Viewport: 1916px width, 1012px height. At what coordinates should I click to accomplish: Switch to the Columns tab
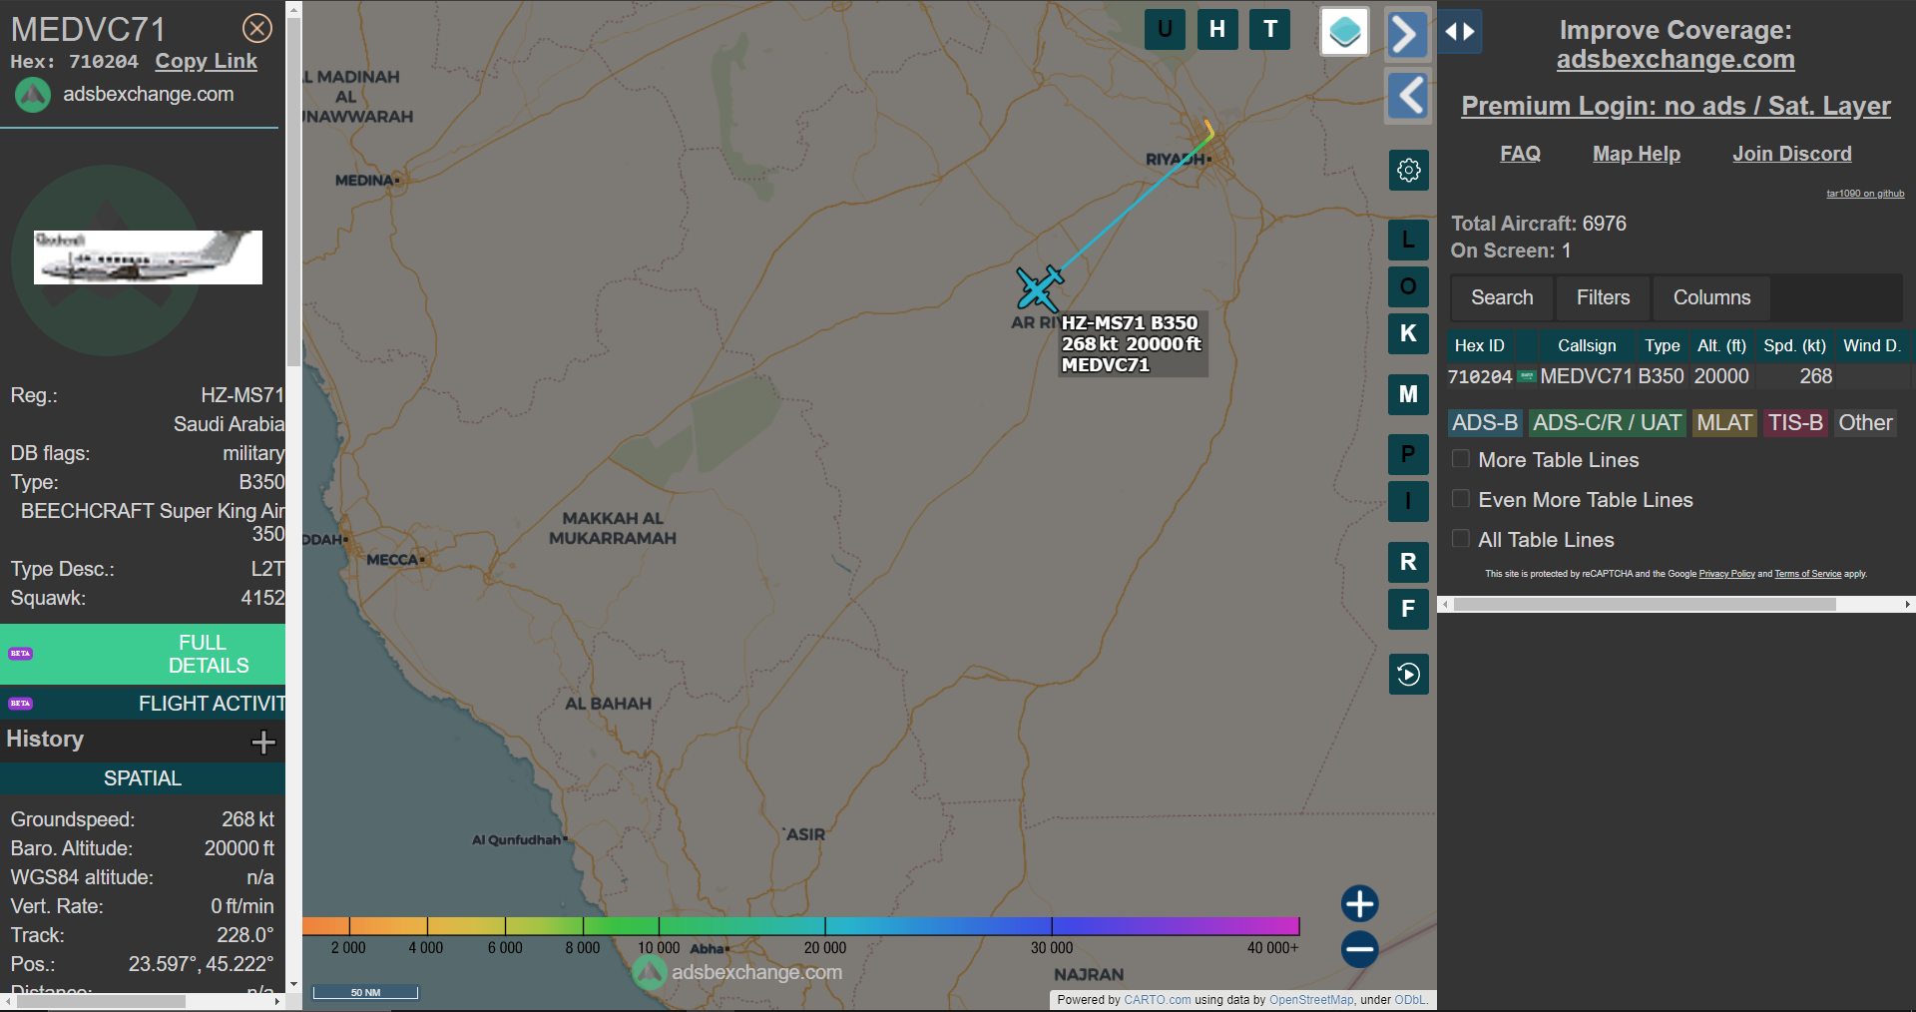tap(1711, 297)
